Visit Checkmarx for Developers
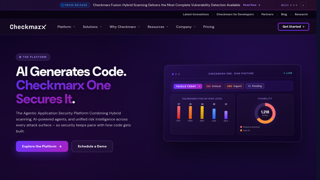The width and height of the screenshot is (320, 180). point(235,14)
